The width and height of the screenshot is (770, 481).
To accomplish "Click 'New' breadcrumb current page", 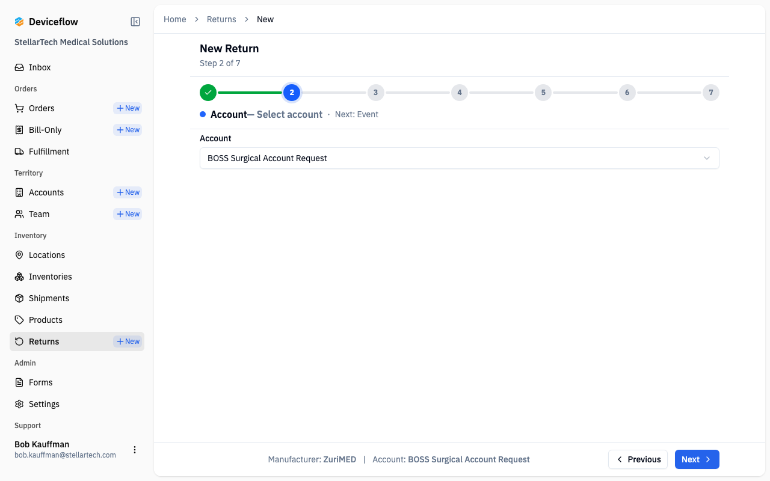I will click(265, 19).
